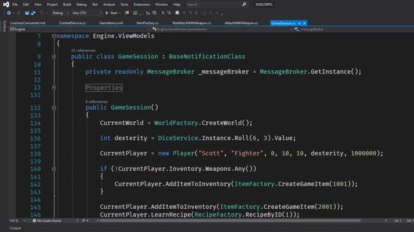The image size is (414, 232).
Task: Open the Help menu
Action: (177, 5)
